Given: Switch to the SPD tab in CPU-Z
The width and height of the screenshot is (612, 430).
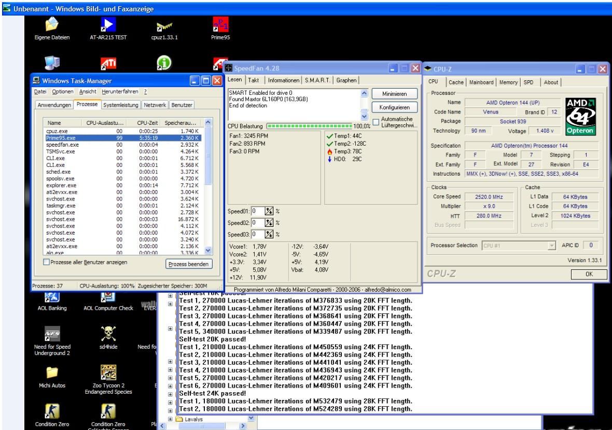Looking at the screenshot, I should [x=528, y=82].
